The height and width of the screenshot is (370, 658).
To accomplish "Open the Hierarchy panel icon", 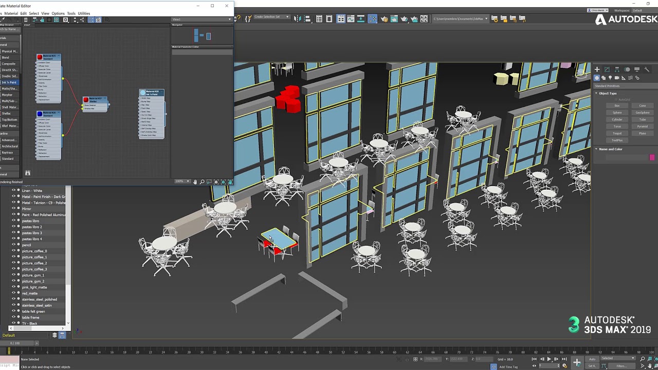I will pos(617,69).
